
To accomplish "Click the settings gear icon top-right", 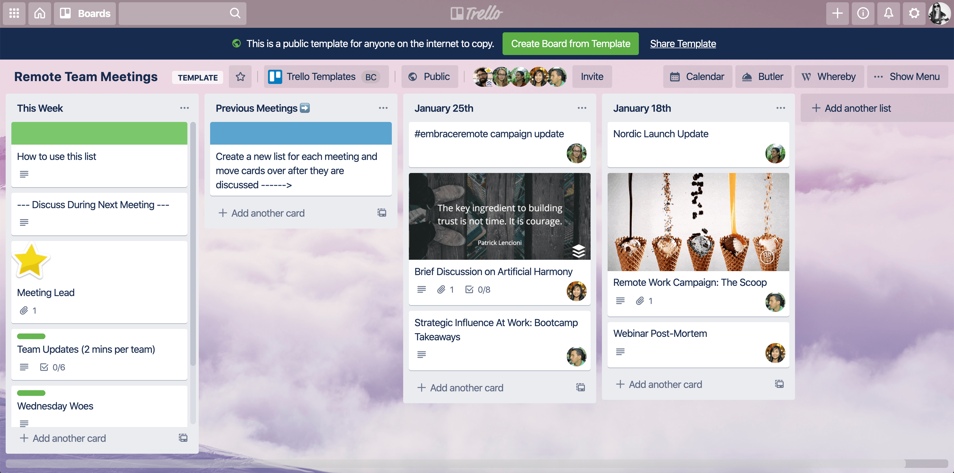I will pyautogui.click(x=914, y=13).
